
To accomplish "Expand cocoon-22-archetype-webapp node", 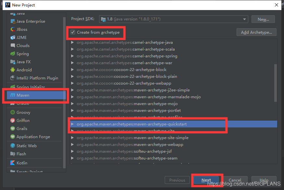I will tap(72, 83).
